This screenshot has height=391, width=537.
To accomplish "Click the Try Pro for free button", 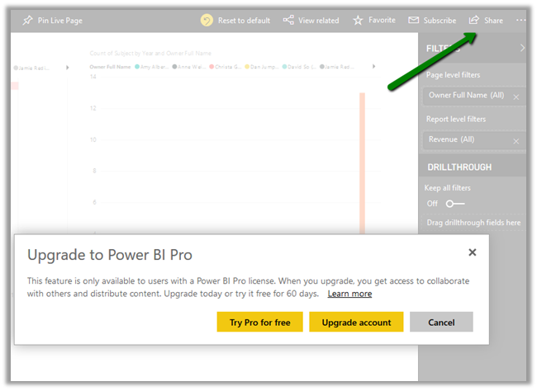I will pyautogui.click(x=259, y=322).
